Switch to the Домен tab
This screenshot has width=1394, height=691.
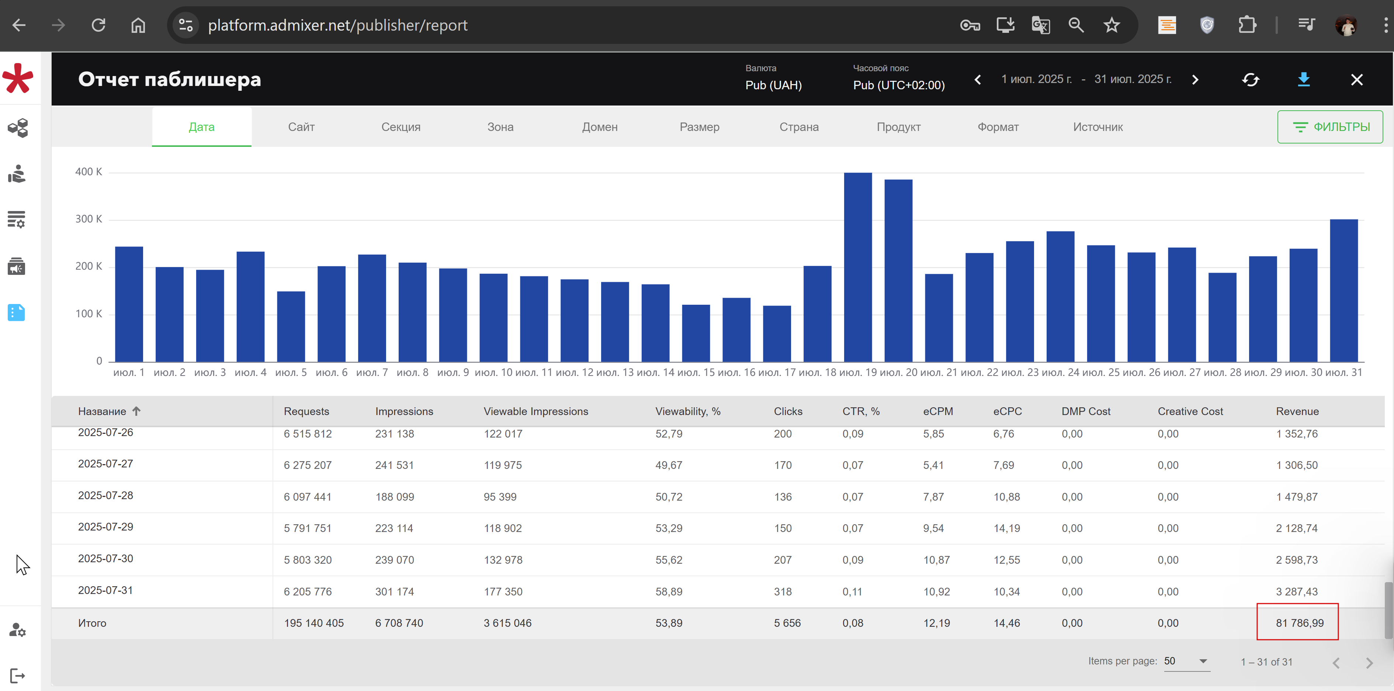coord(600,127)
